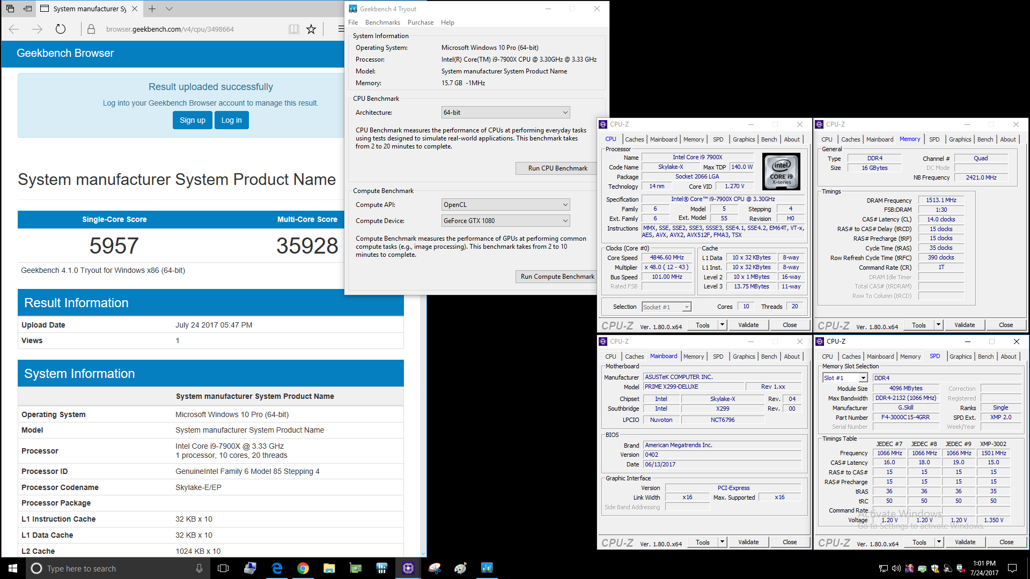Click the network tray icon
The height and width of the screenshot is (579, 1030).
point(883,568)
